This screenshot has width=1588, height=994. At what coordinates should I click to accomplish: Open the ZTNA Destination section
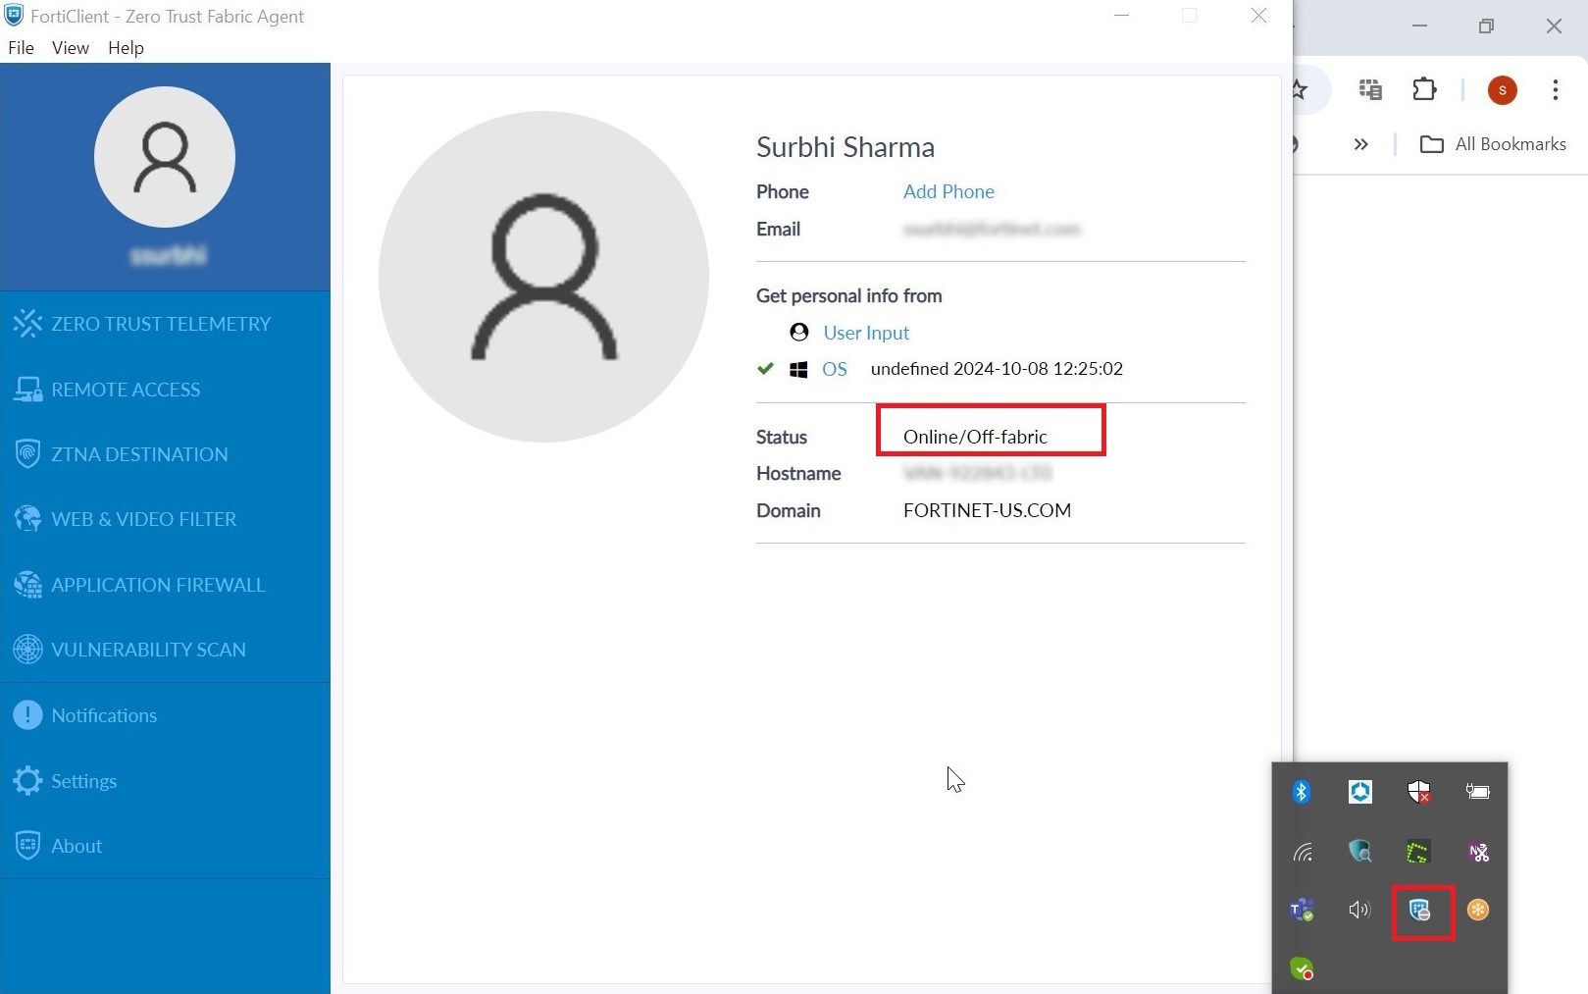click(x=138, y=453)
